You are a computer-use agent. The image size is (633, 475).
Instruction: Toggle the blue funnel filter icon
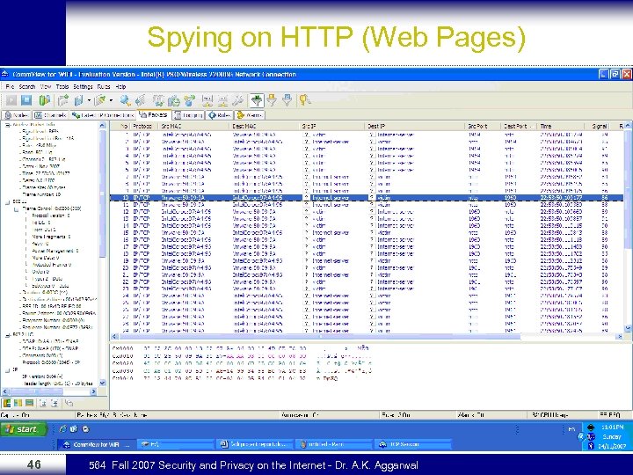(287, 100)
